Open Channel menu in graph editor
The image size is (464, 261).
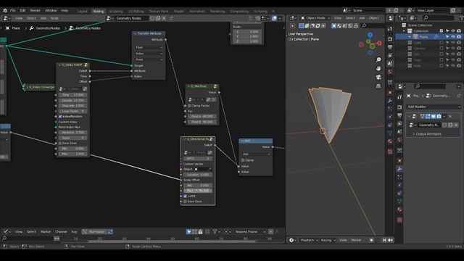point(61,232)
